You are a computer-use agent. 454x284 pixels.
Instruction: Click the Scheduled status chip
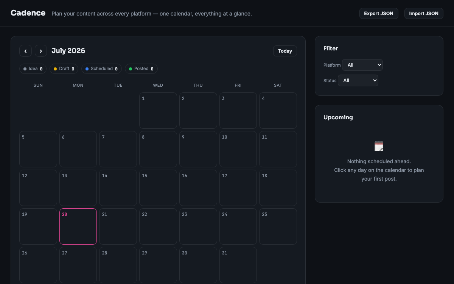101,69
